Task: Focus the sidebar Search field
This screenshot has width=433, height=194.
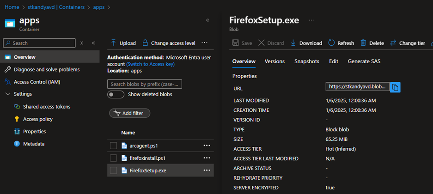Action: click(x=39, y=43)
